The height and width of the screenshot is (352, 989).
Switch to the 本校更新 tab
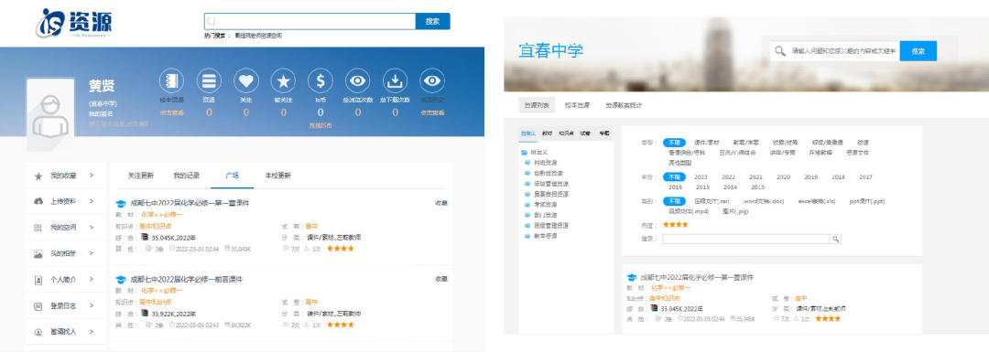coord(278,176)
